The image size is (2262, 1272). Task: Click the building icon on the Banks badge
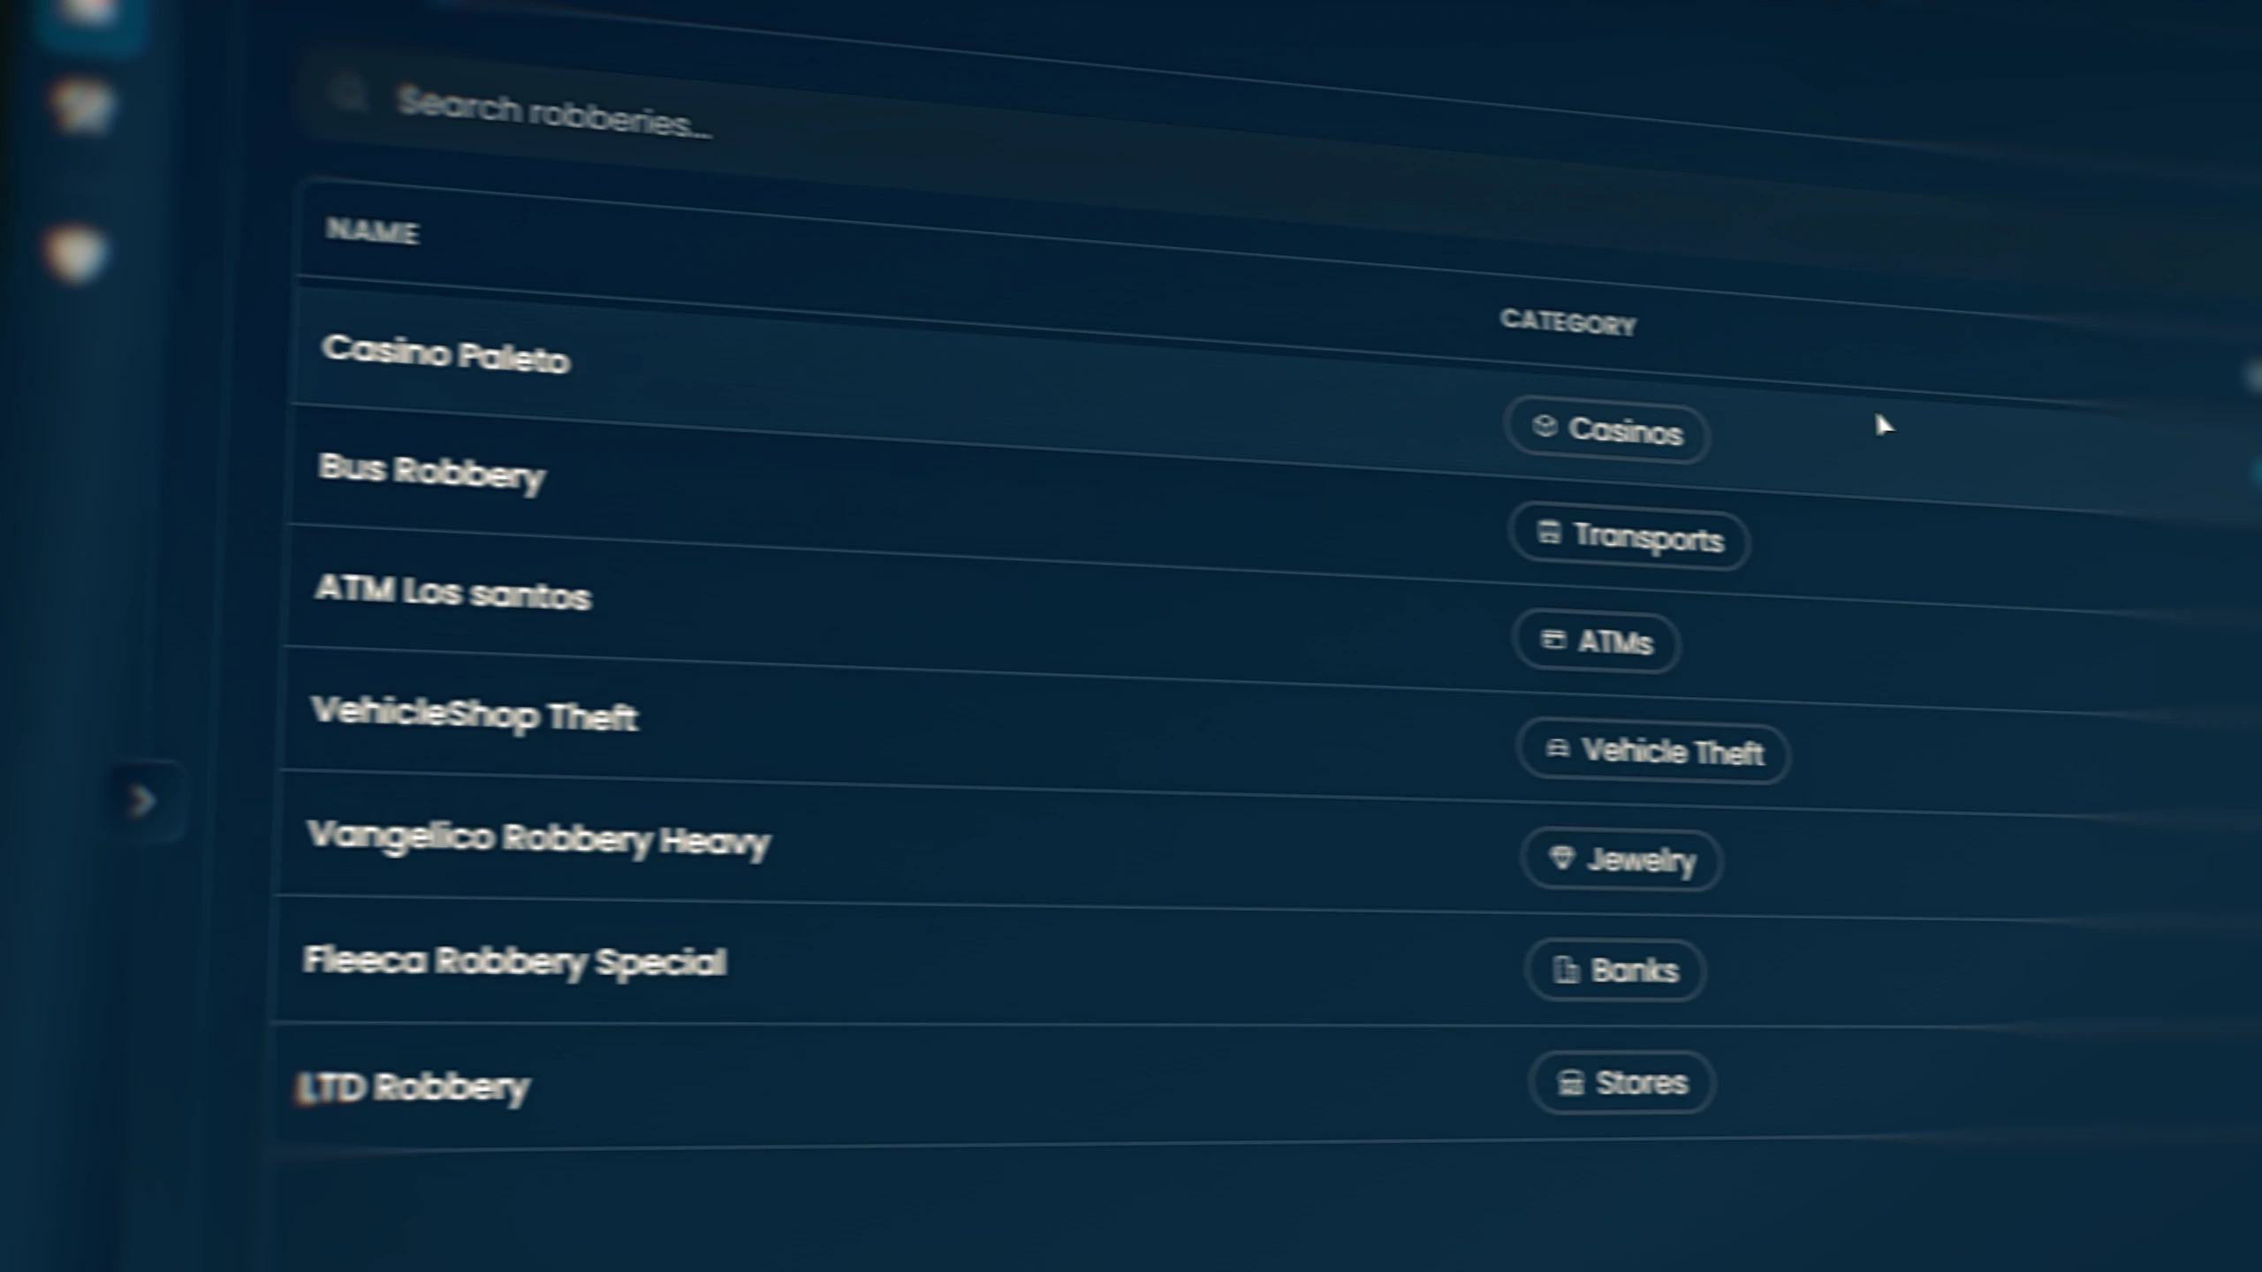pos(1567,970)
